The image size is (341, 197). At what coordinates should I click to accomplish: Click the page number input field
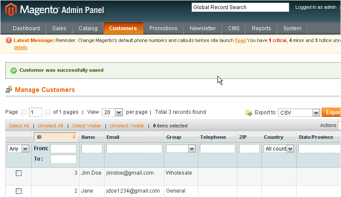[x=36, y=112]
